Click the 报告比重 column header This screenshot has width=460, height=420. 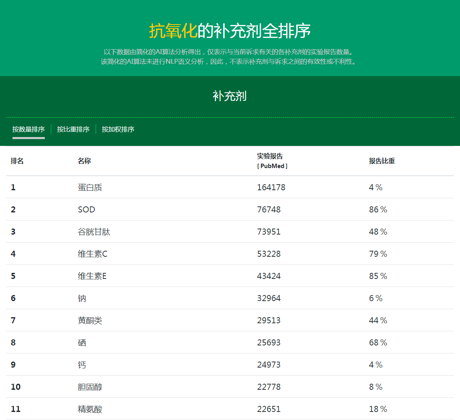382,161
